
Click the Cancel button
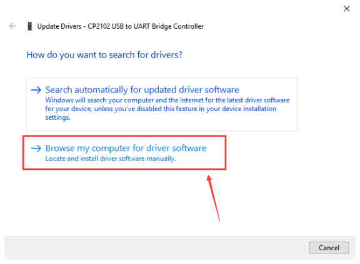pyautogui.click(x=329, y=248)
